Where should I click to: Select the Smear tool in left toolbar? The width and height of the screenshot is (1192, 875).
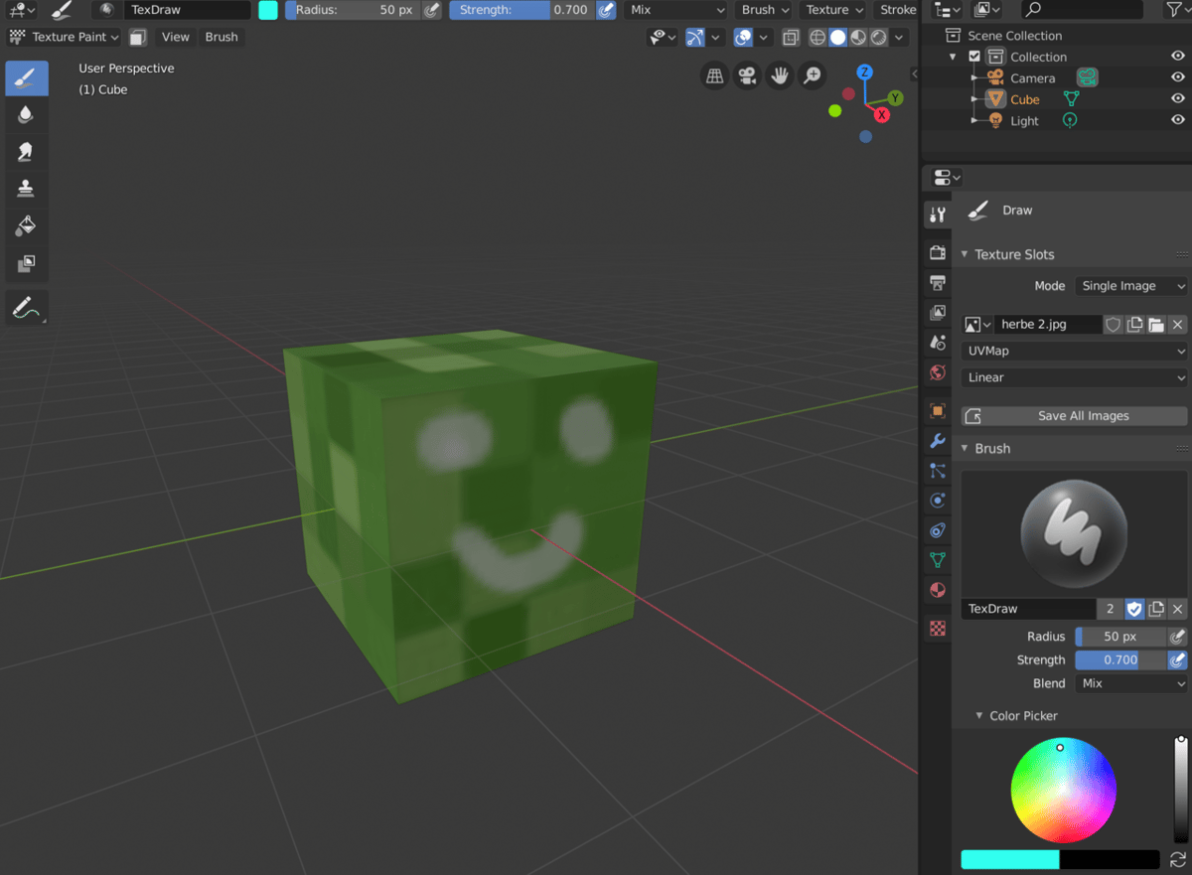point(26,152)
